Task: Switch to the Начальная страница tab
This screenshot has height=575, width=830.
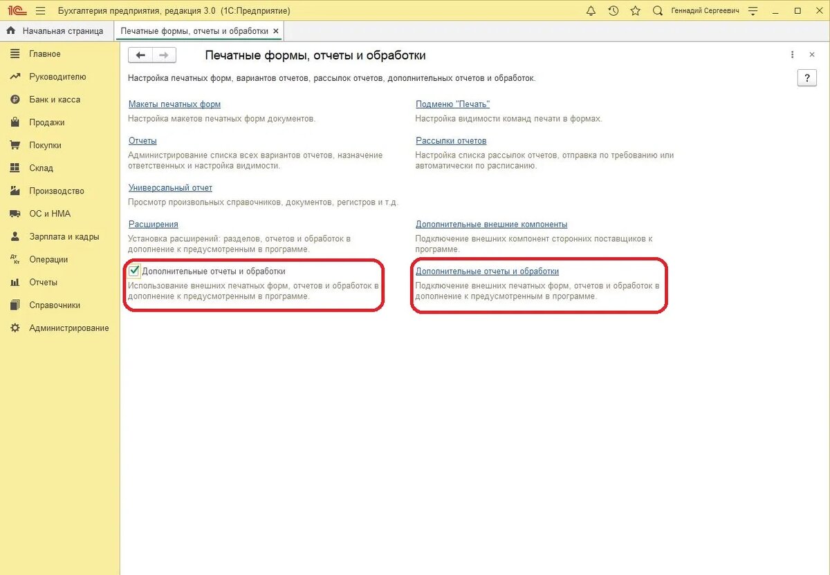Action: pos(57,31)
